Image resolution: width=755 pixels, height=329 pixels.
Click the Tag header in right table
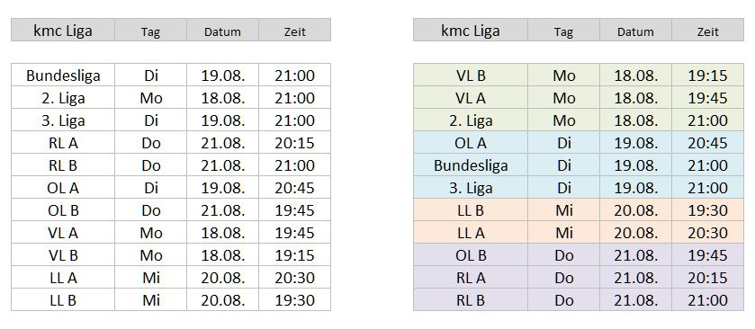pyautogui.click(x=563, y=30)
